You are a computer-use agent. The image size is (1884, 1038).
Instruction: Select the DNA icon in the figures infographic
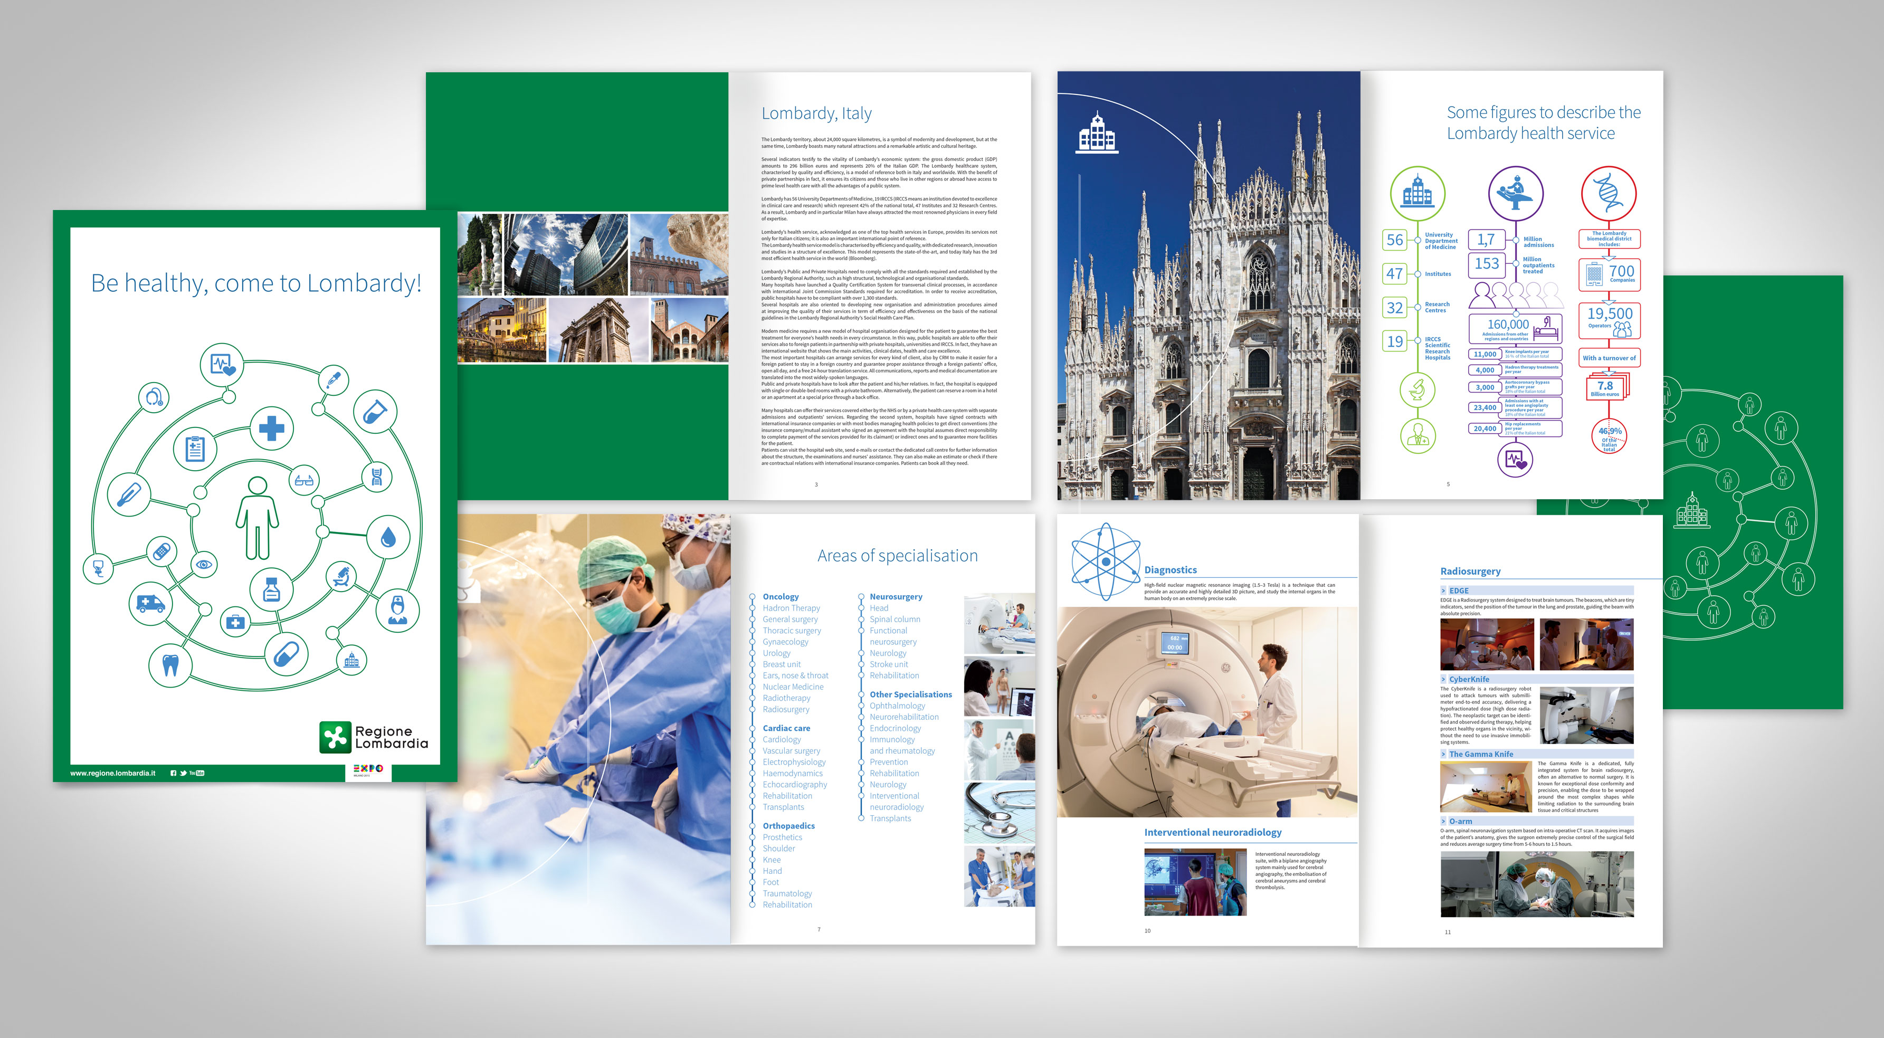point(1609,194)
